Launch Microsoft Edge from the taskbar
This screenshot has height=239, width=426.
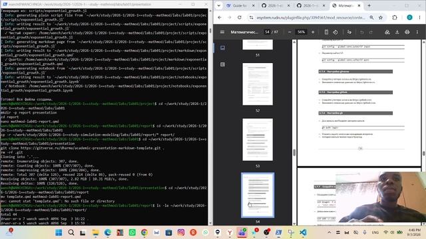point(108,232)
